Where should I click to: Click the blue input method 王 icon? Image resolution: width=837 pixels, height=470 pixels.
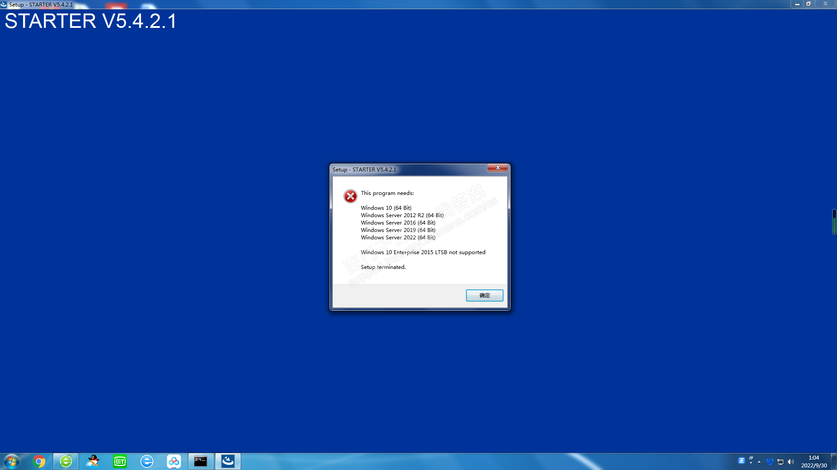click(x=741, y=460)
